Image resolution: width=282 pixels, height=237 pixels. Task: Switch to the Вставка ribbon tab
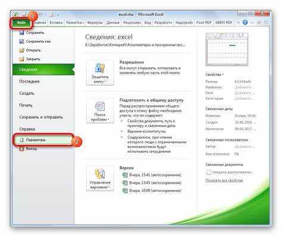56,23
